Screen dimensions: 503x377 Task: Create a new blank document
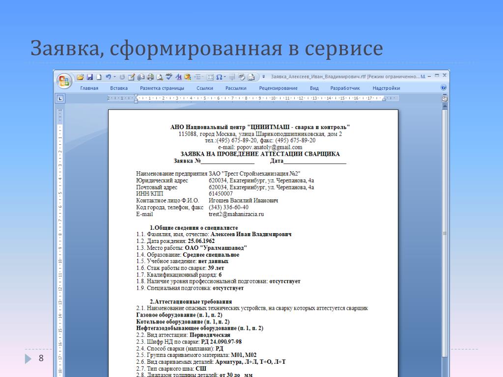99,77
